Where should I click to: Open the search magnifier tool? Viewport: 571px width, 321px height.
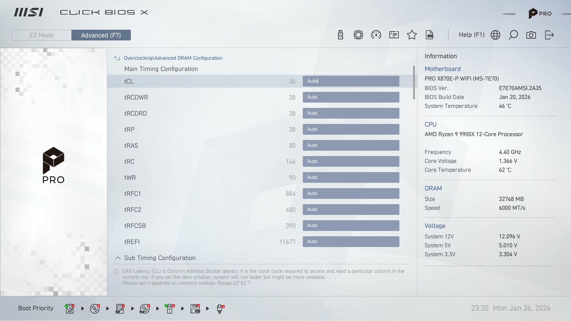(x=513, y=35)
